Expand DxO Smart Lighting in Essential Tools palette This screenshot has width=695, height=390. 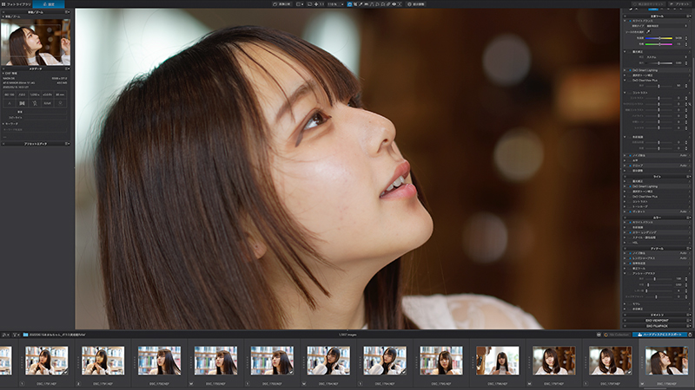point(625,70)
